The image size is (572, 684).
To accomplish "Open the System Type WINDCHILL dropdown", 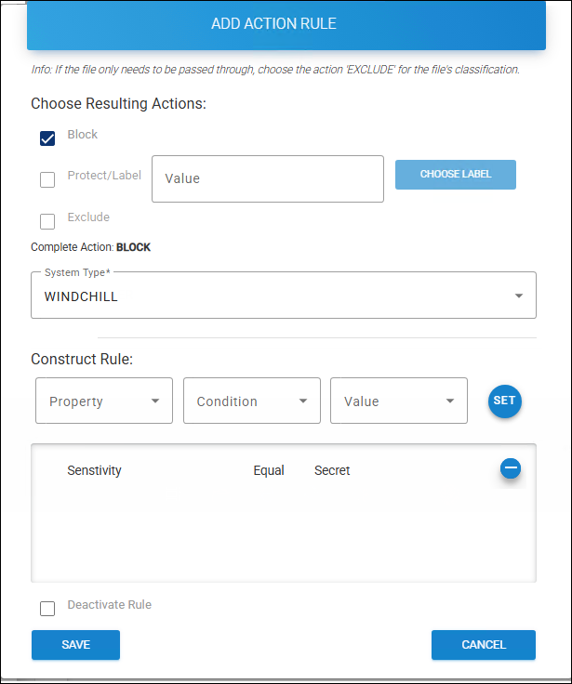I will point(283,296).
